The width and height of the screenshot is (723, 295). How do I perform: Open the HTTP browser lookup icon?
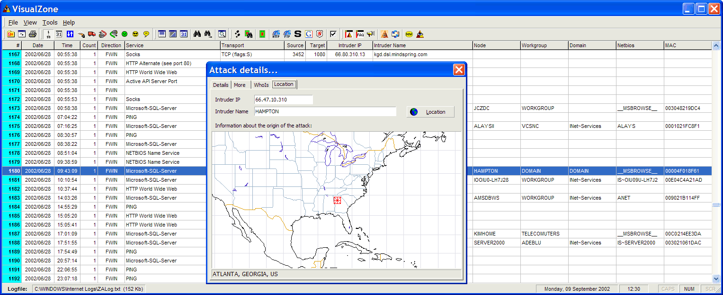pyautogui.click(x=276, y=34)
